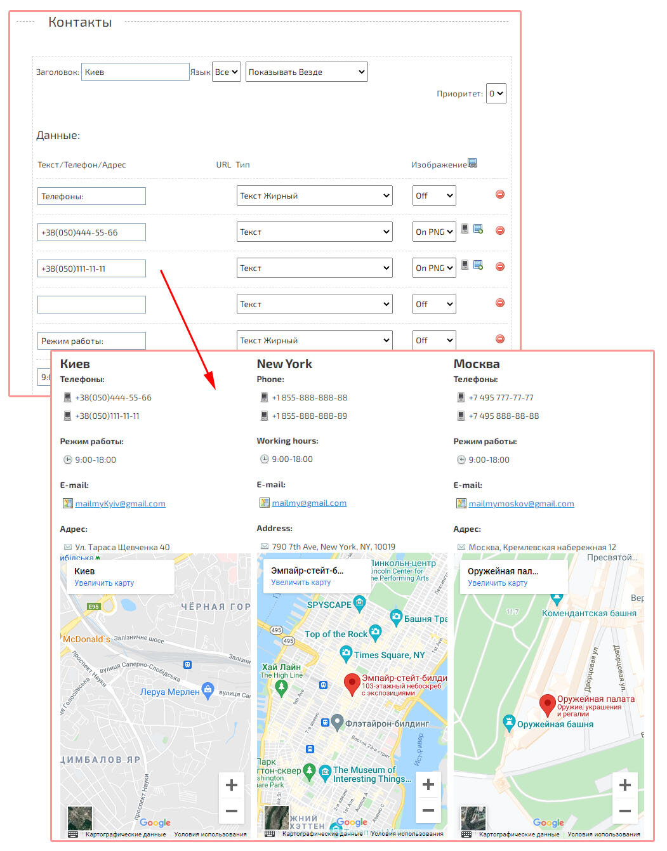Zoom out on the New York map
Image resolution: width=667 pixels, height=851 pixels.
tap(428, 810)
